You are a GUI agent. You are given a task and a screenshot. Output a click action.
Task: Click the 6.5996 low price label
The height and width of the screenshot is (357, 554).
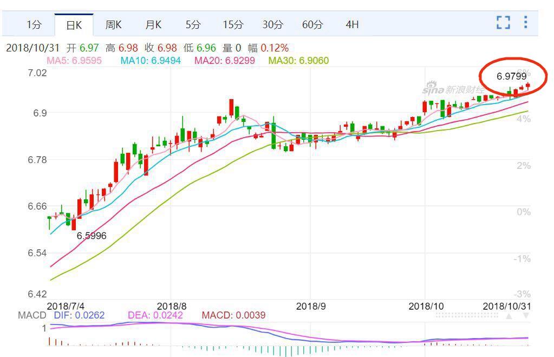coord(92,236)
